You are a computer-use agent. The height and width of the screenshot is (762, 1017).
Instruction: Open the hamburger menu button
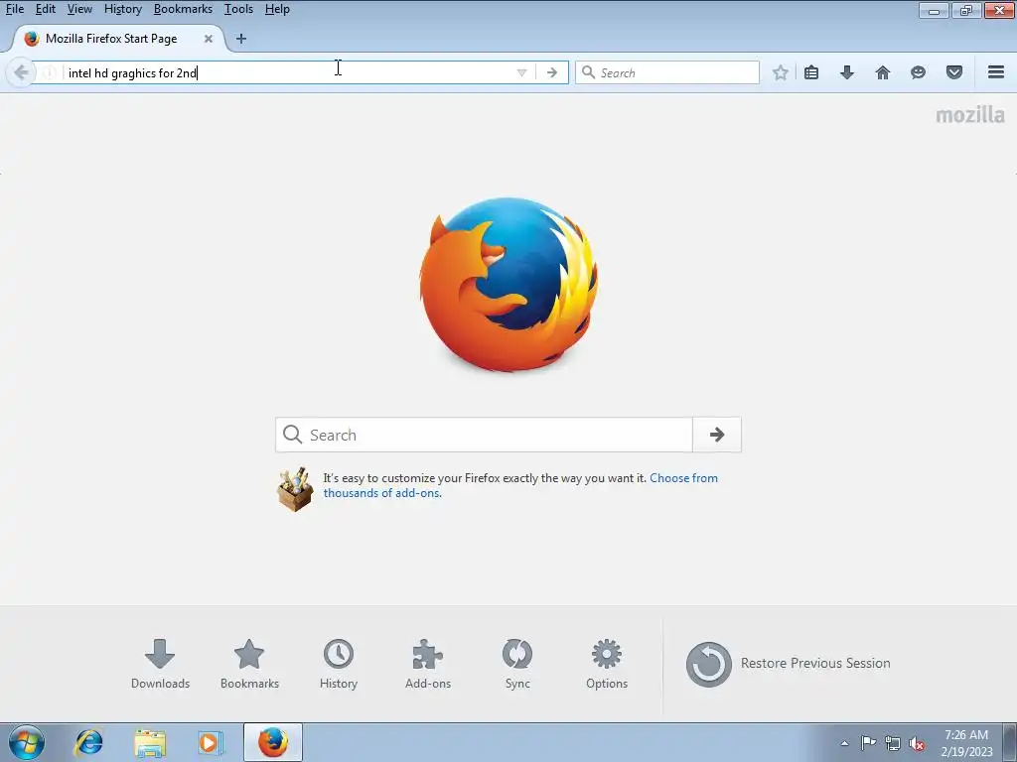[995, 71]
